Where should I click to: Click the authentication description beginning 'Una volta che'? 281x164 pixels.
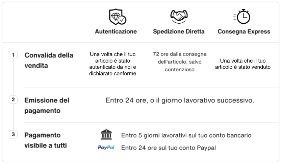click(x=113, y=64)
